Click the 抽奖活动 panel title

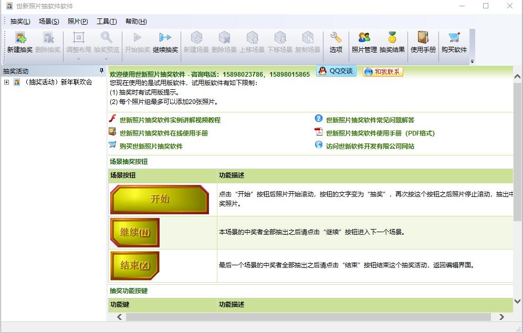(16, 71)
